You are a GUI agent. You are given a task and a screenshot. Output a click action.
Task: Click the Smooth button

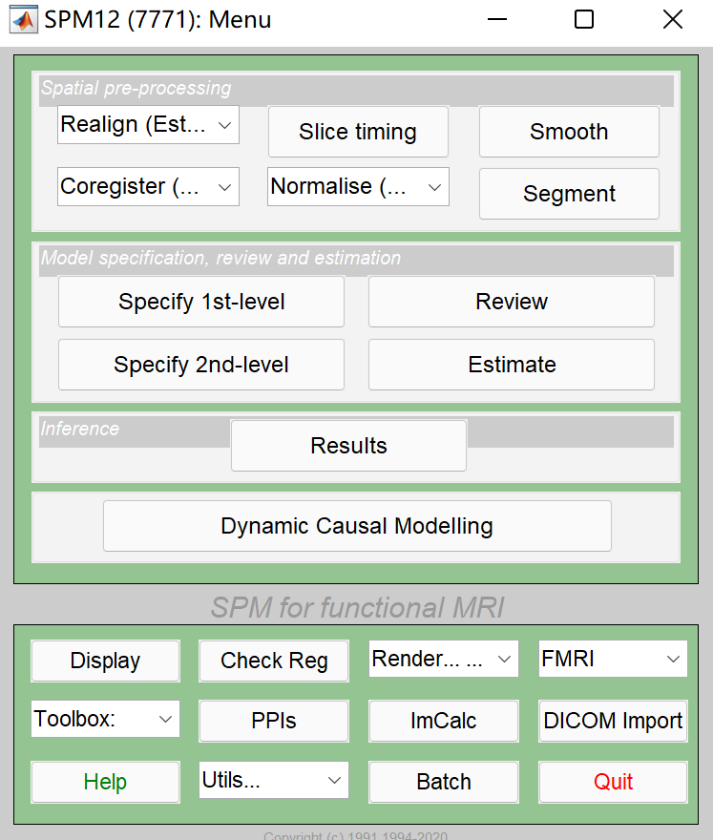click(x=569, y=132)
